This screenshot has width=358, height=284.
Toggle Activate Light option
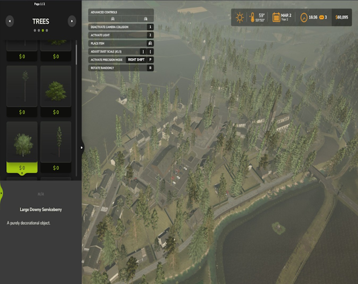tap(121, 35)
